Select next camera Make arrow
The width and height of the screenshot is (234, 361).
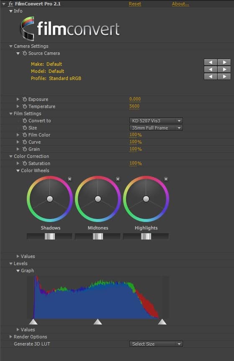[x=224, y=62]
